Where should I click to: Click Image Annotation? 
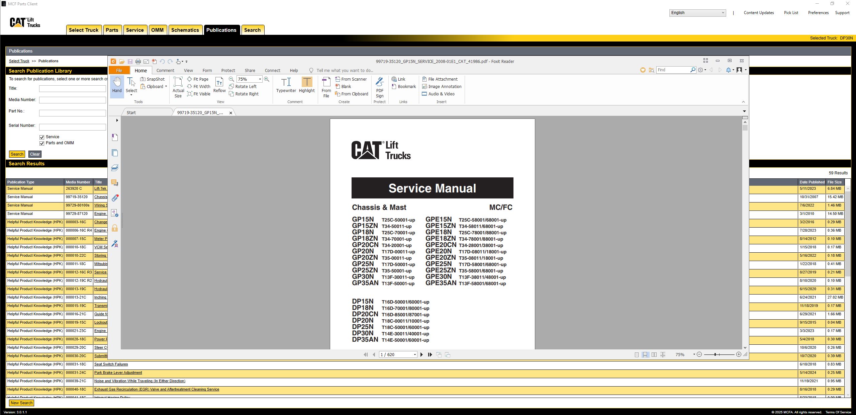tap(442, 87)
